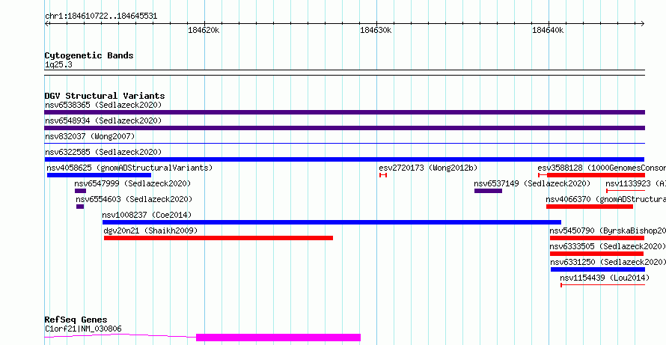The width and height of the screenshot is (666, 345).
Task: Select the RefSeq Genes track title
Action: click(x=76, y=320)
